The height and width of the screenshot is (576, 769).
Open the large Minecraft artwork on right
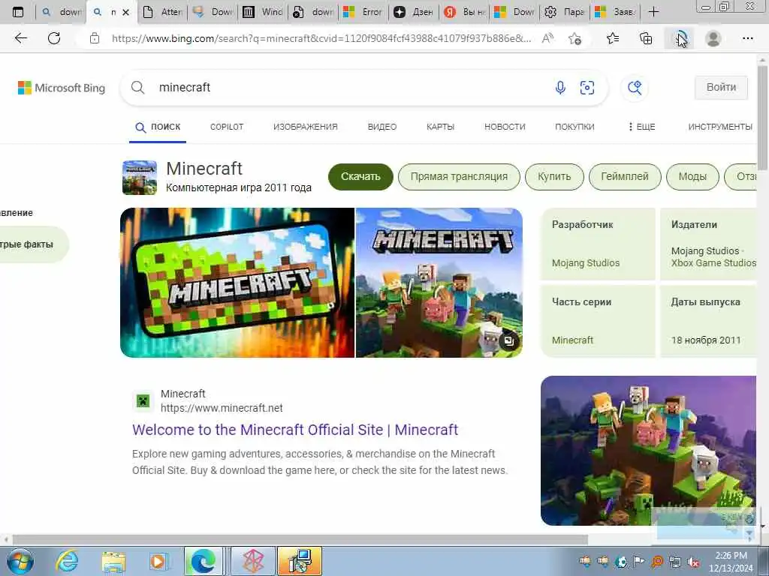coord(648,451)
